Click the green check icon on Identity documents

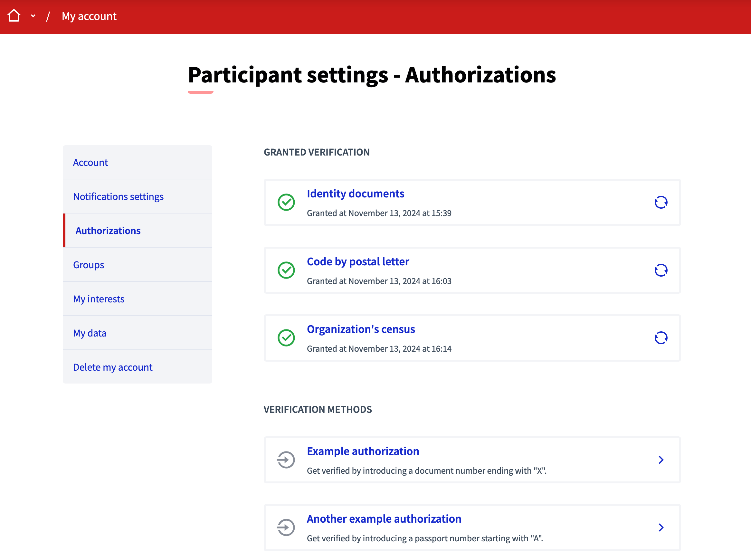click(x=286, y=202)
